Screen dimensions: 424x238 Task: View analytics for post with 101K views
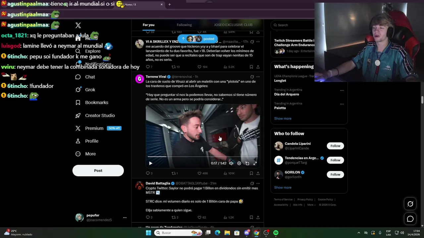tap(229, 173)
